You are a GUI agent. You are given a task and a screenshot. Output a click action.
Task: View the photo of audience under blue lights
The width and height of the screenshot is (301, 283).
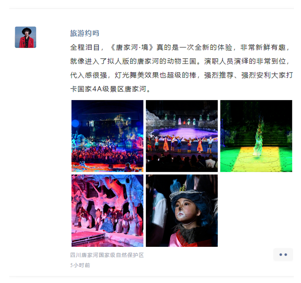pos(107,136)
